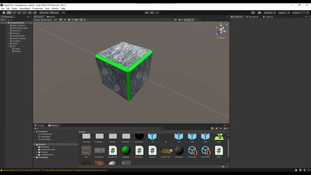Select ProBuilder Data folder in tree
Screen dimensions: 311x175
pyautogui.click(x=48, y=149)
